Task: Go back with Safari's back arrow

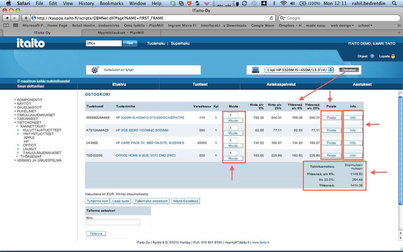Action: point(7,18)
